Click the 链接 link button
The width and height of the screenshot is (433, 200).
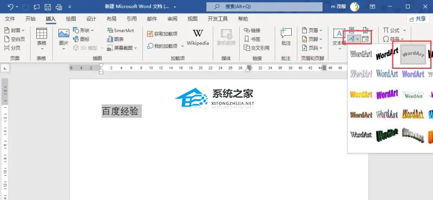252,30
